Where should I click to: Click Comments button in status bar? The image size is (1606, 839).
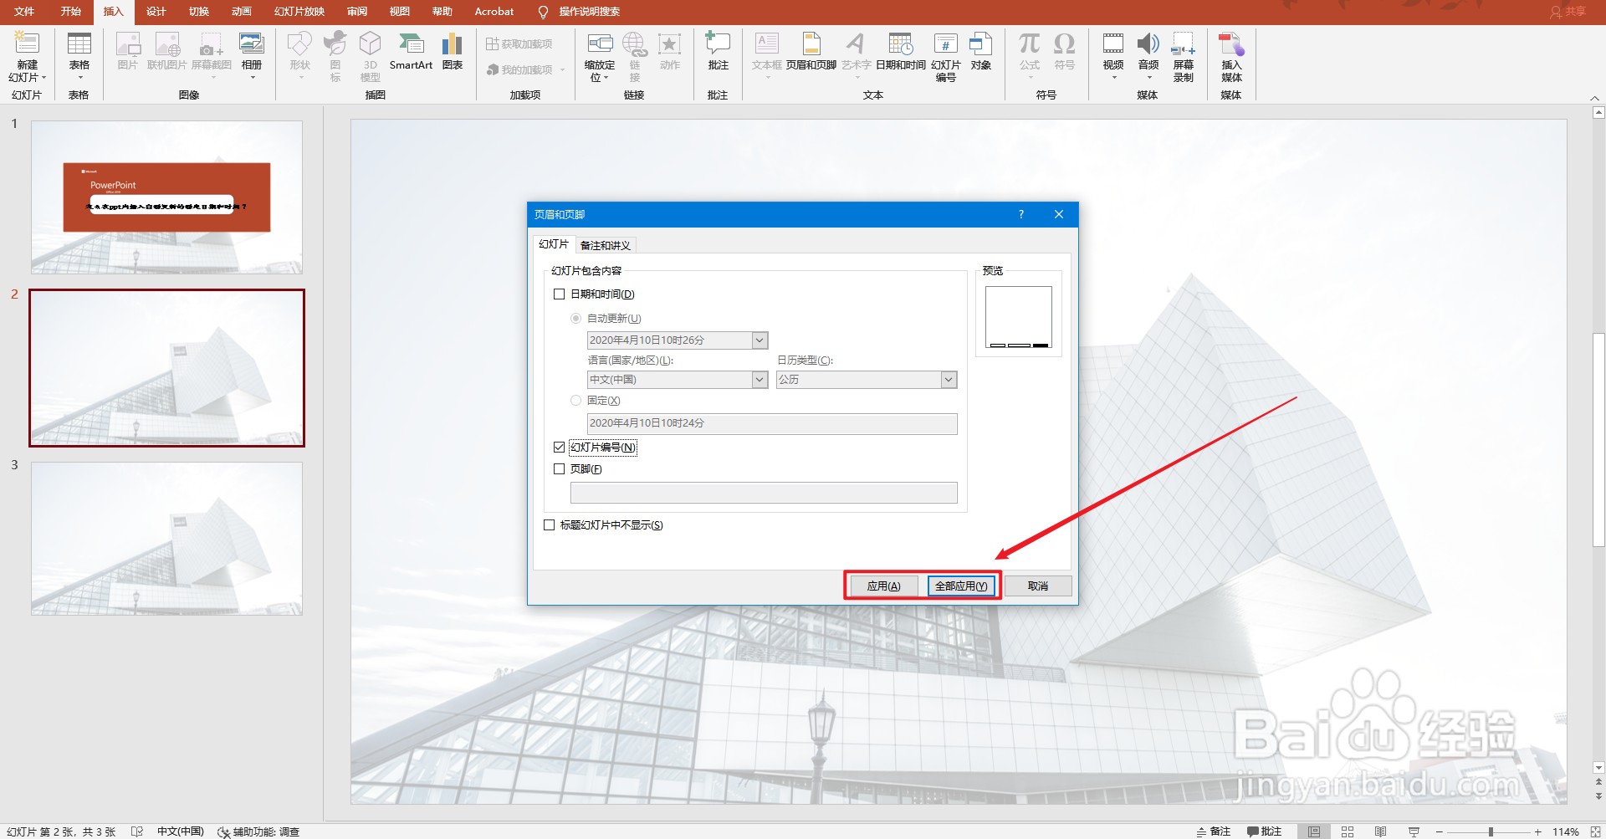coord(1265,831)
